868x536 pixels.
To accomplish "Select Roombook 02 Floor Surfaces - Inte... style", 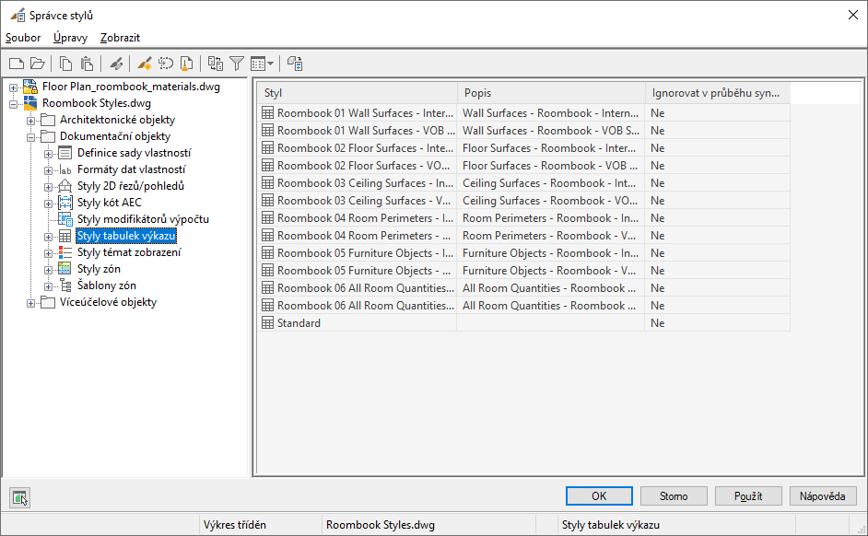I will pyautogui.click(x=366, y=148).
